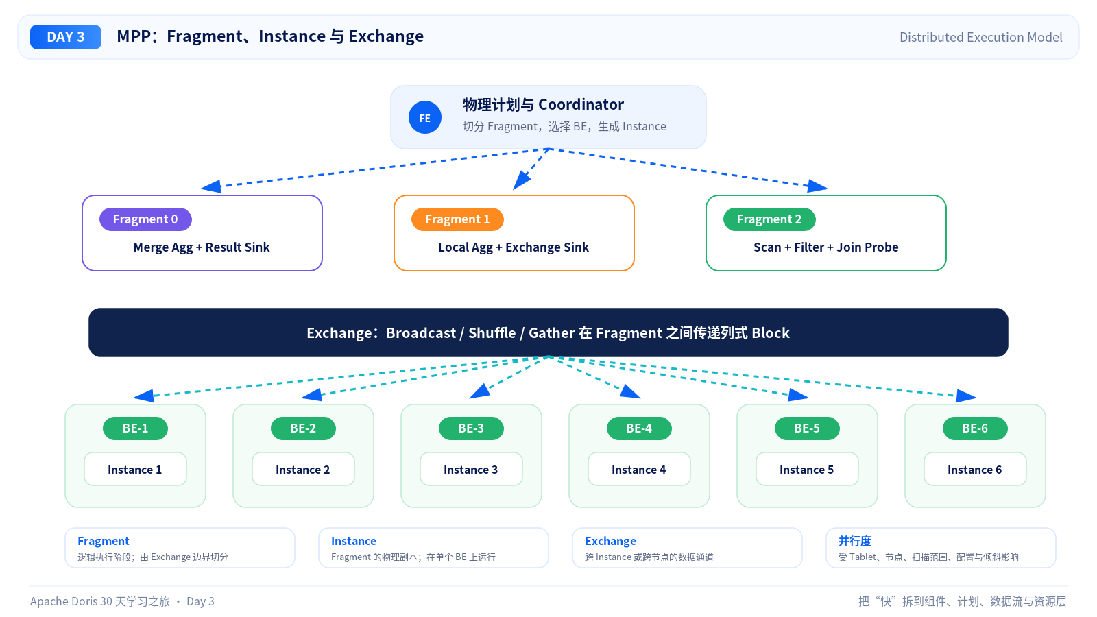
Task: Click the blue FE circle icon
Action: (x=425, y=117)
